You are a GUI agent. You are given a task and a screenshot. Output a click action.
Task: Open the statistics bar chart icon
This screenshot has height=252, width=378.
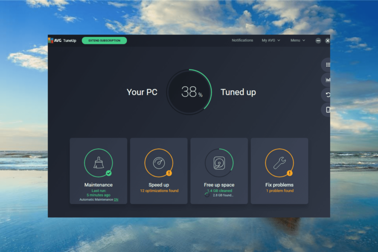click(328, 79)
